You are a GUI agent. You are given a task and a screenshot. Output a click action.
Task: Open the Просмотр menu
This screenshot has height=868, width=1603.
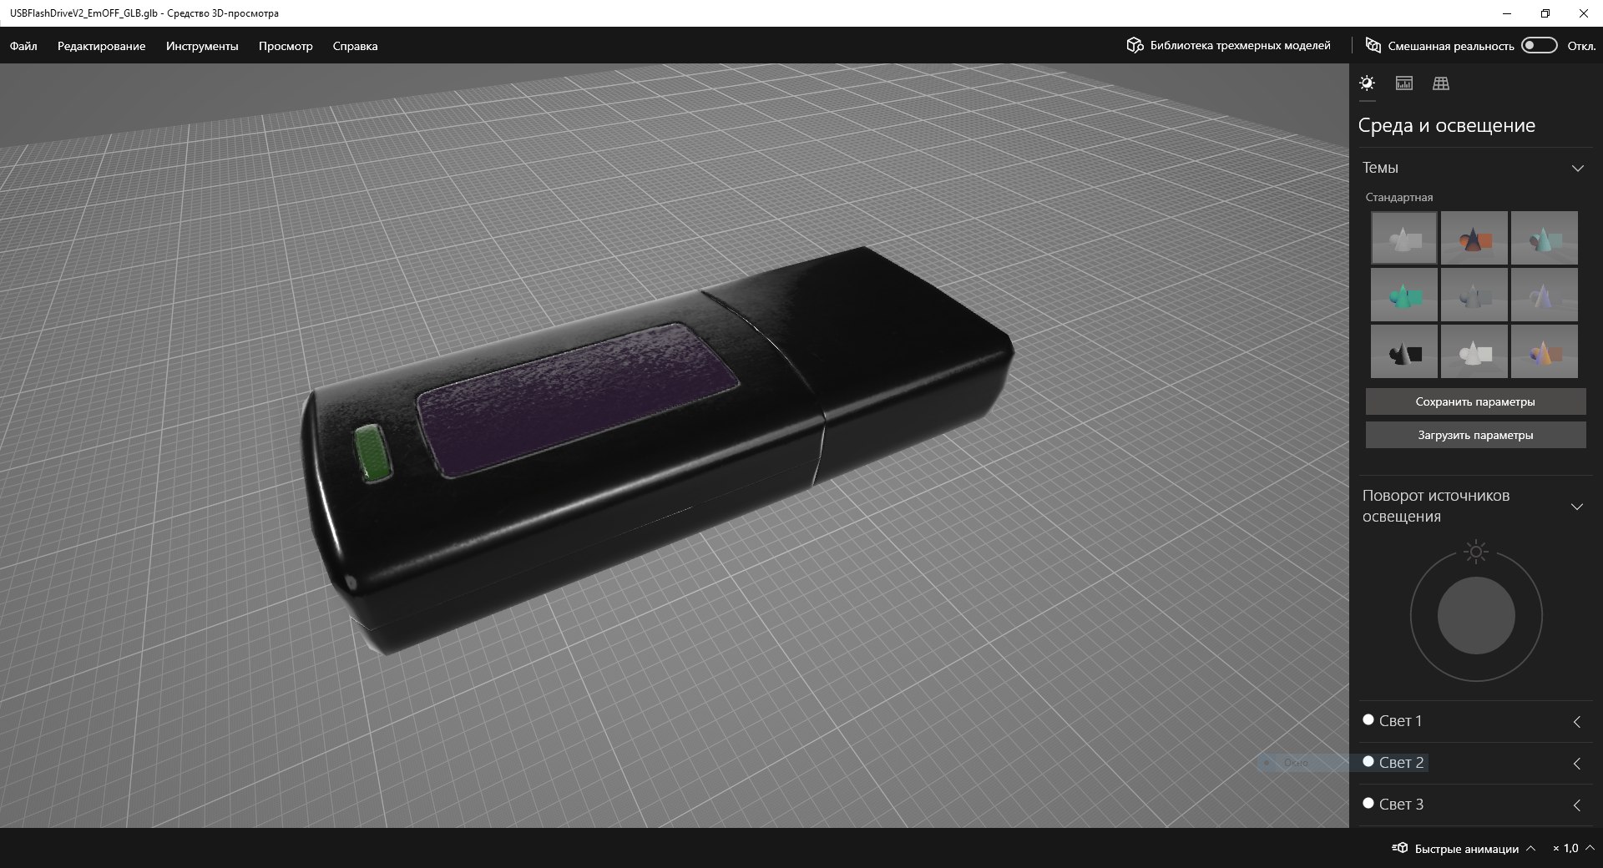286,46
